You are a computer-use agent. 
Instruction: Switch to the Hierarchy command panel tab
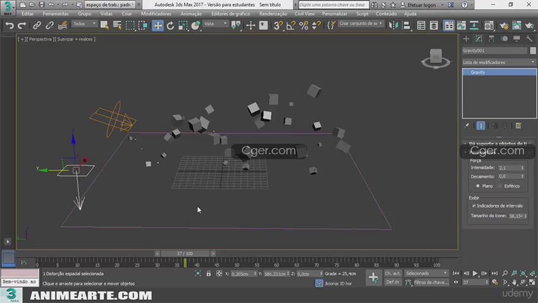[x=492, y=39]
